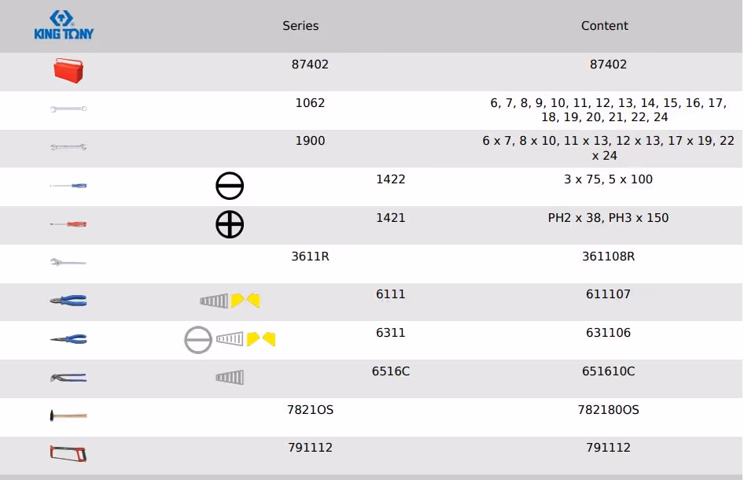
Task: Click the hacksaw image
Action: (x=68, y=453)
